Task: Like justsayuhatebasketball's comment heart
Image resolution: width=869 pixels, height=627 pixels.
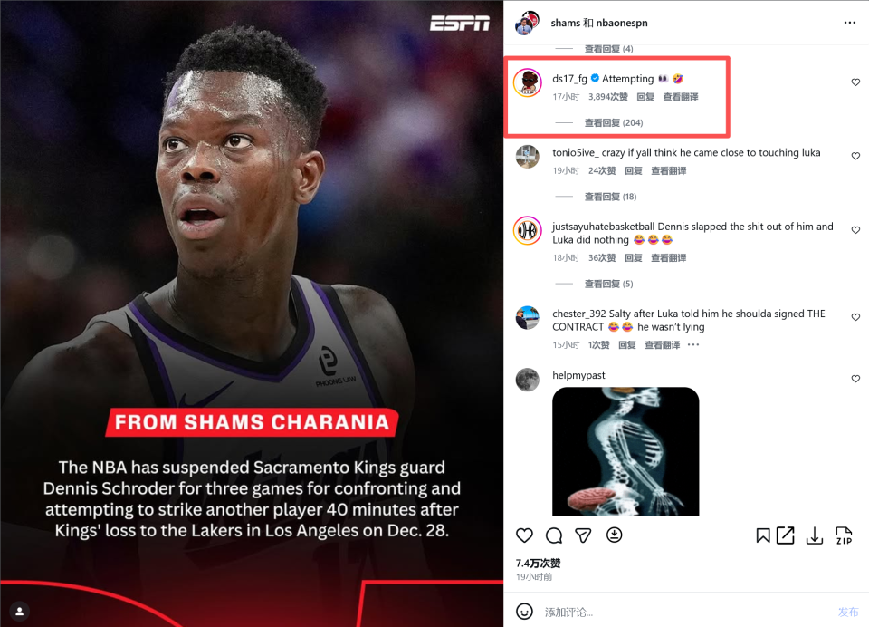Action: 855,230
